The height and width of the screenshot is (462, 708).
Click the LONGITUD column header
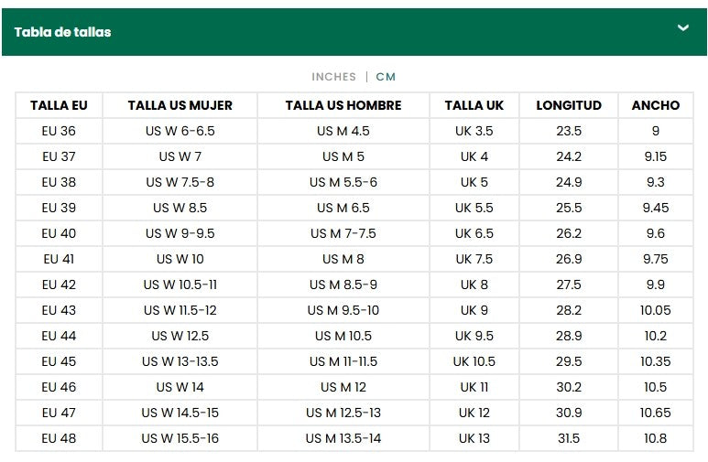(569, 105)
